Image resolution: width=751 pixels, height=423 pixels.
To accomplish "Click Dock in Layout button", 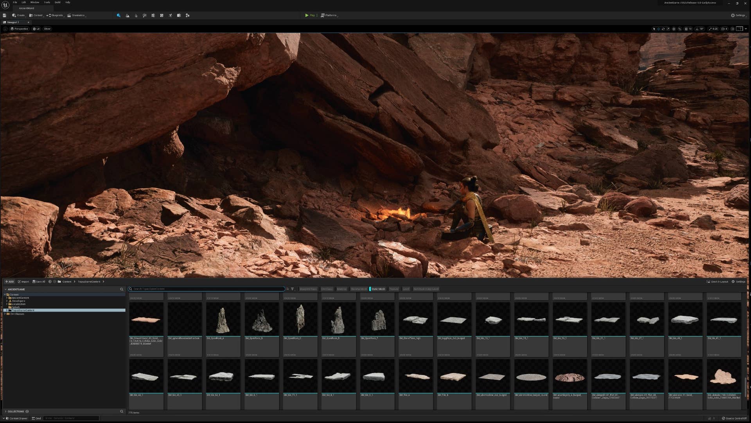I will pyautogui.click(x=717, y=281).
